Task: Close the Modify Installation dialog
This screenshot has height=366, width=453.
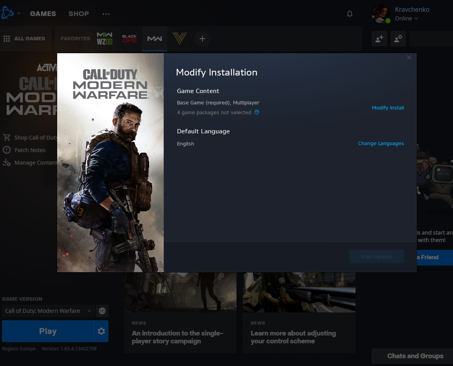Action: [x=409, y=57]
